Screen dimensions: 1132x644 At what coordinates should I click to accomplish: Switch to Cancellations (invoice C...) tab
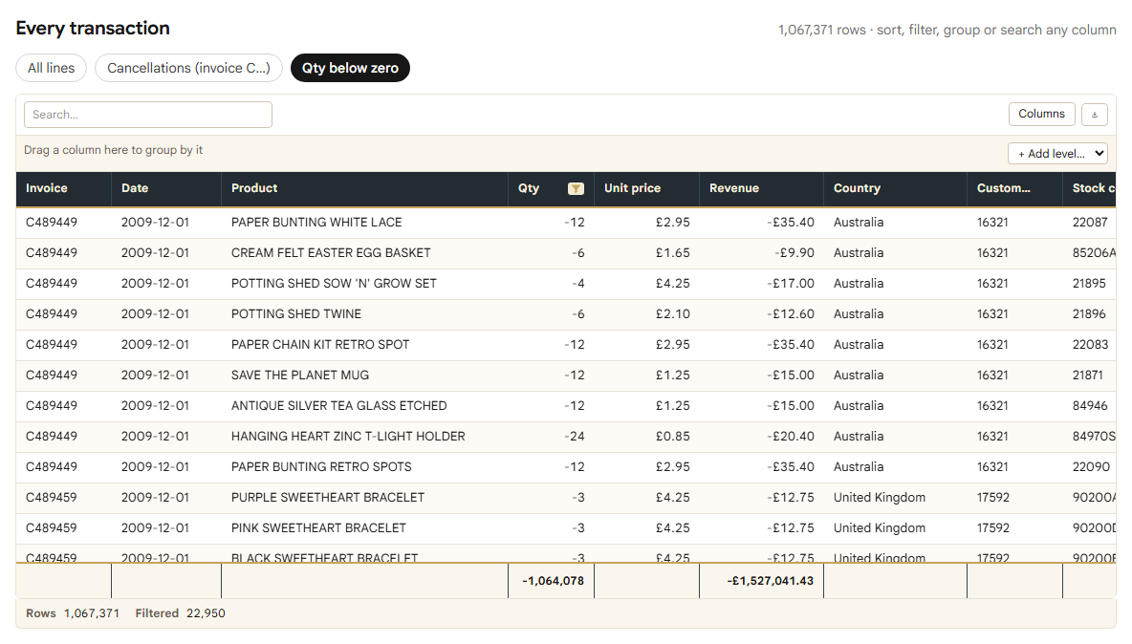[188, 68]
